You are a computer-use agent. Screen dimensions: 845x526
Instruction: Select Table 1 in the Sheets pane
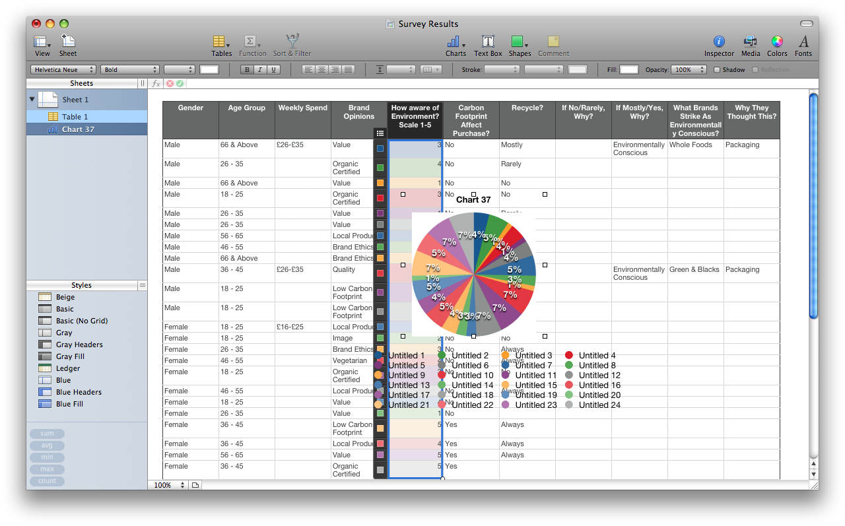click(86, 117)
